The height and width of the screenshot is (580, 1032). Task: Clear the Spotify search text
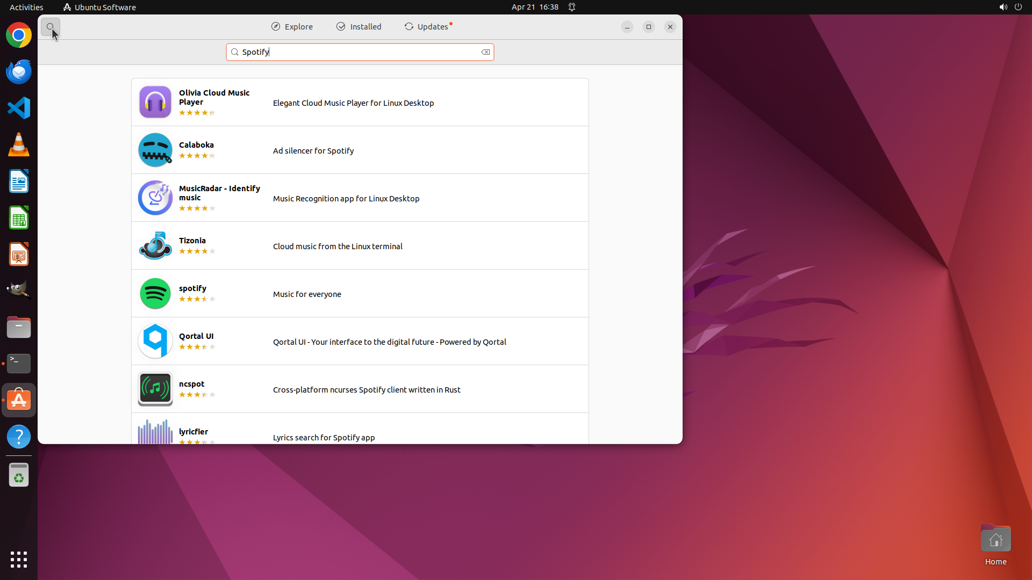485,52
